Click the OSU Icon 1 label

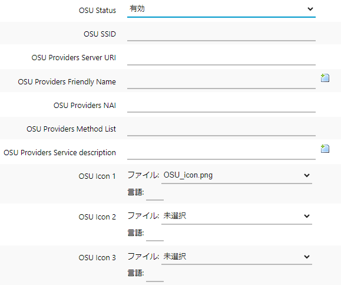tap(97, 176)
